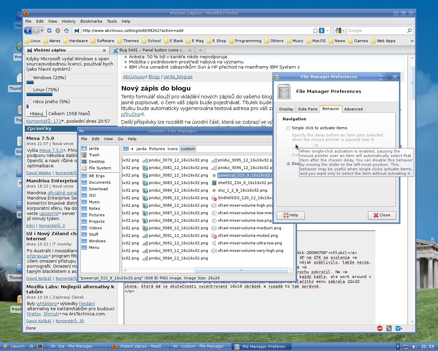Open web browser launcher on the panel

(x=31, y=347)
